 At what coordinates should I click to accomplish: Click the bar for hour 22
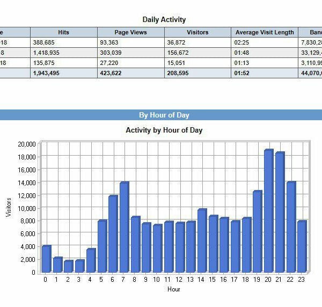tap(291, 227)
